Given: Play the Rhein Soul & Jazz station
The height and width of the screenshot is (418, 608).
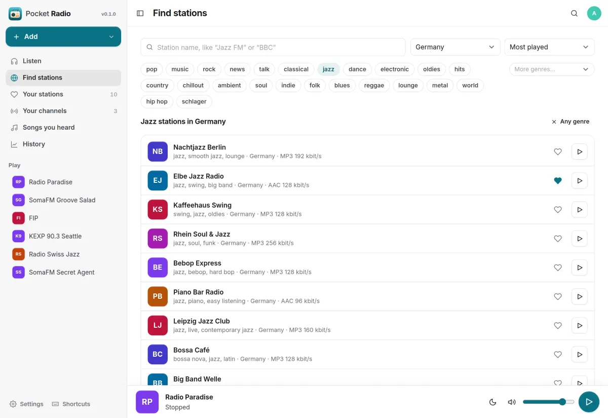Looking at the screenshot, I should [x=580, y=238].
